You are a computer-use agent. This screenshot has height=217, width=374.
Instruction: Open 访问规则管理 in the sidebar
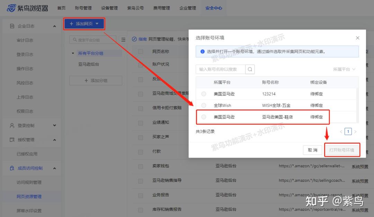[29, 182]
